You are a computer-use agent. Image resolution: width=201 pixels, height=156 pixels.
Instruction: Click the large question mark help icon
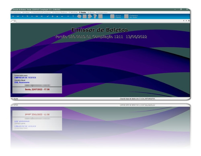[95, 16]
